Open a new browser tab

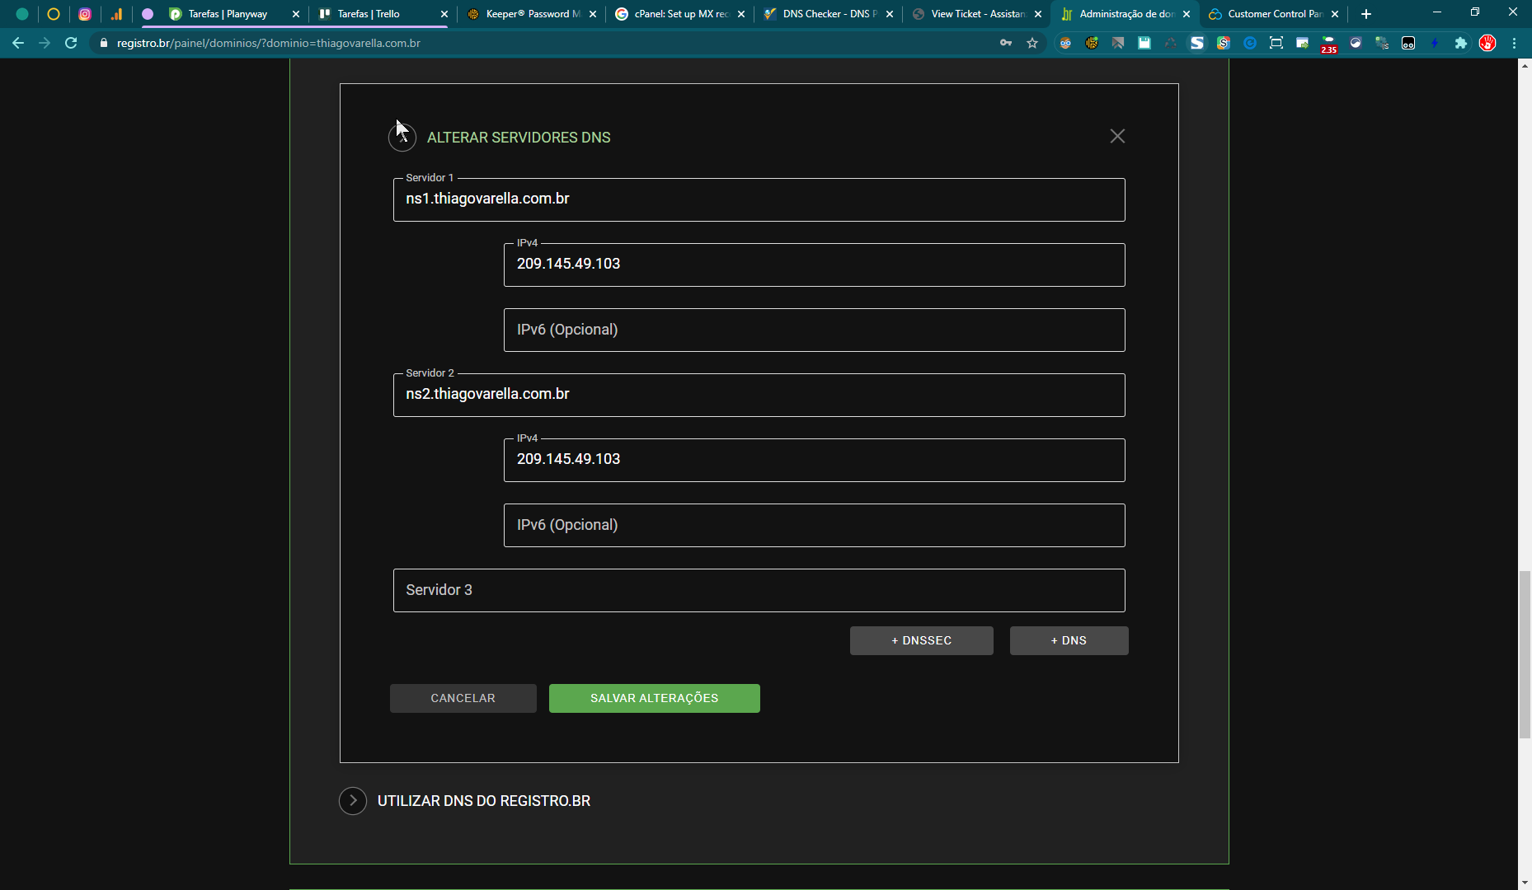1366,14
